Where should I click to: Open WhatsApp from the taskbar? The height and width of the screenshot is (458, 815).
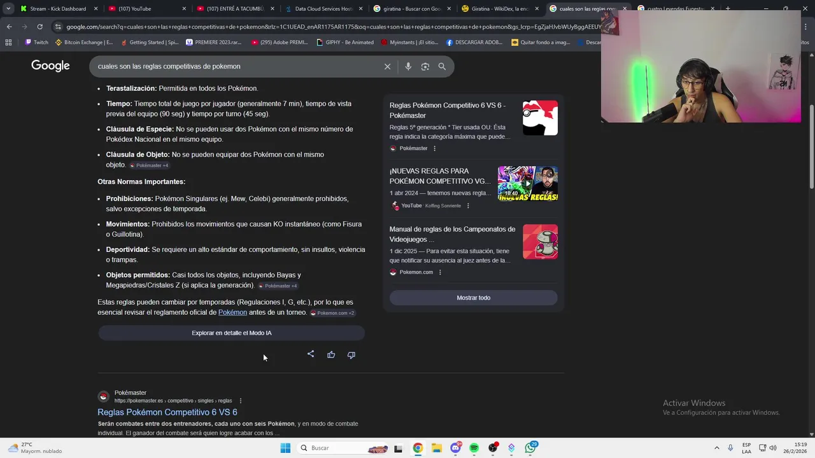tap(531, 448)
